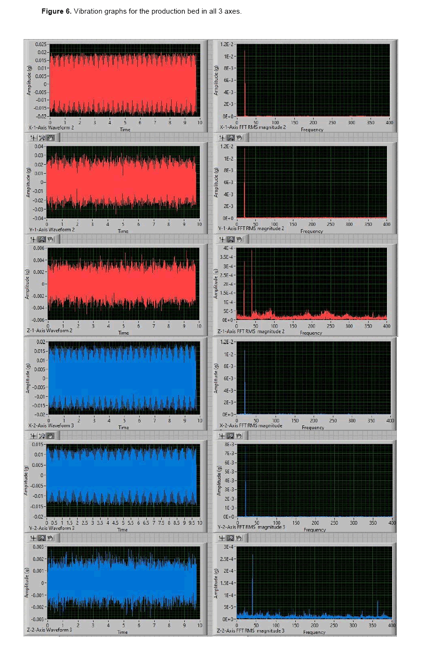This screenshot has height=664, width=434.
Task: Click the X-2-Axis Waveform 3 graph label
Action: point(51,425)
